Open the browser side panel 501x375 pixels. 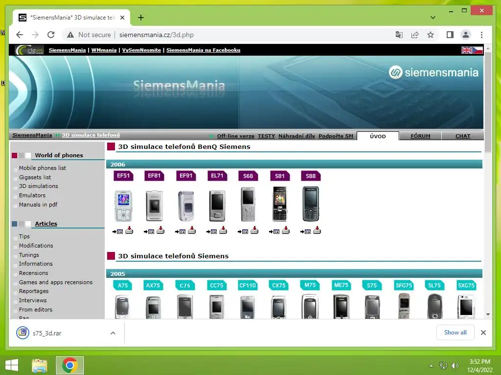[x=450, y=35]
